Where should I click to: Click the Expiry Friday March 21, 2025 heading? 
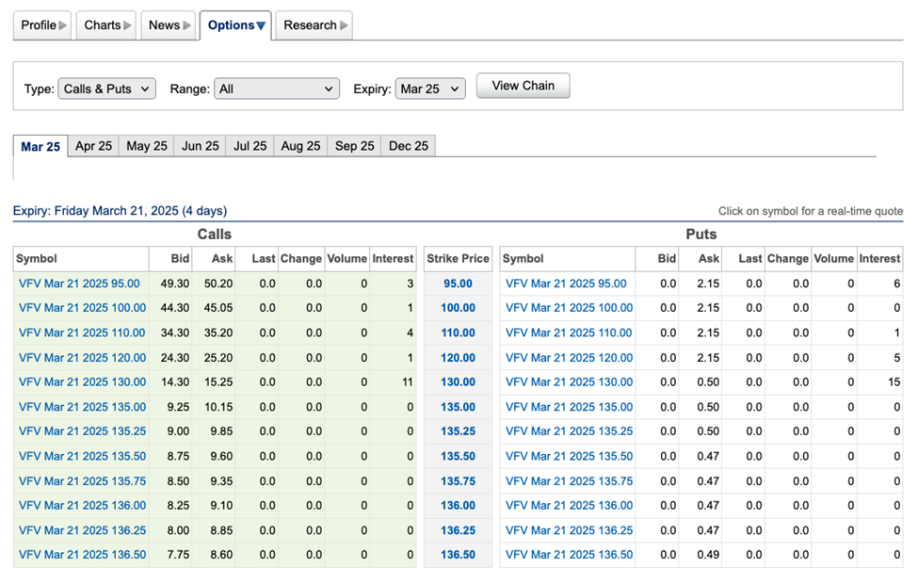(120, 211)
